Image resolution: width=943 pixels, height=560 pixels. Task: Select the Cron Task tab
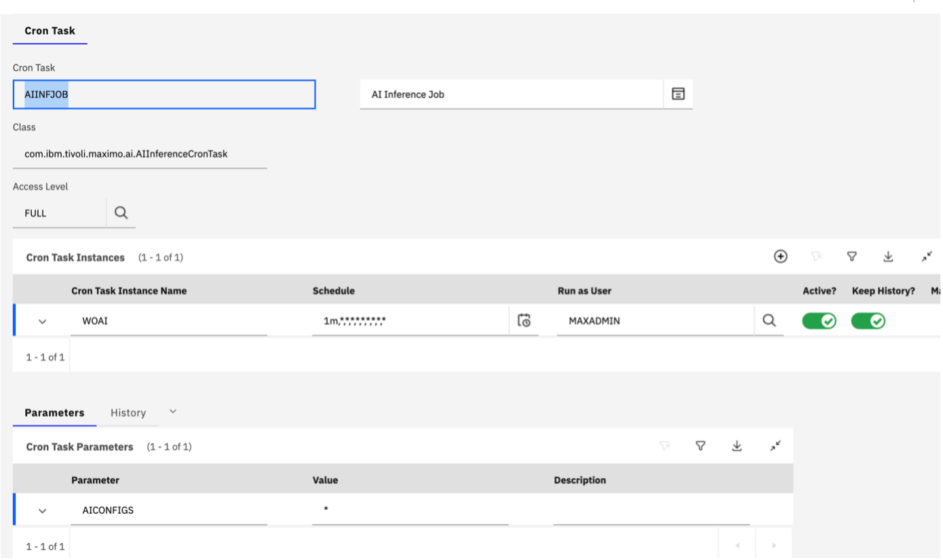(50, 31)
